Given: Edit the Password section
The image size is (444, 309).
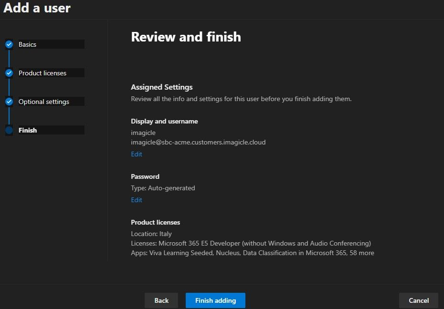Looking at the screenshot, I should point(137,200).
